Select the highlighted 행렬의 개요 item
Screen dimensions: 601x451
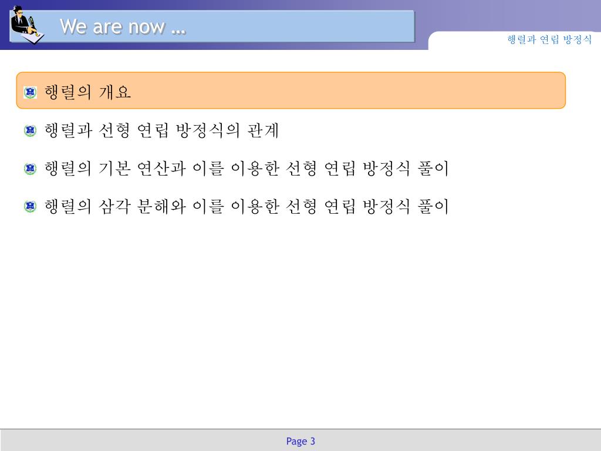pos(291,90)
